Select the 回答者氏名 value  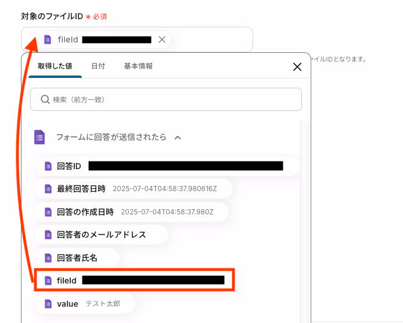77,258
